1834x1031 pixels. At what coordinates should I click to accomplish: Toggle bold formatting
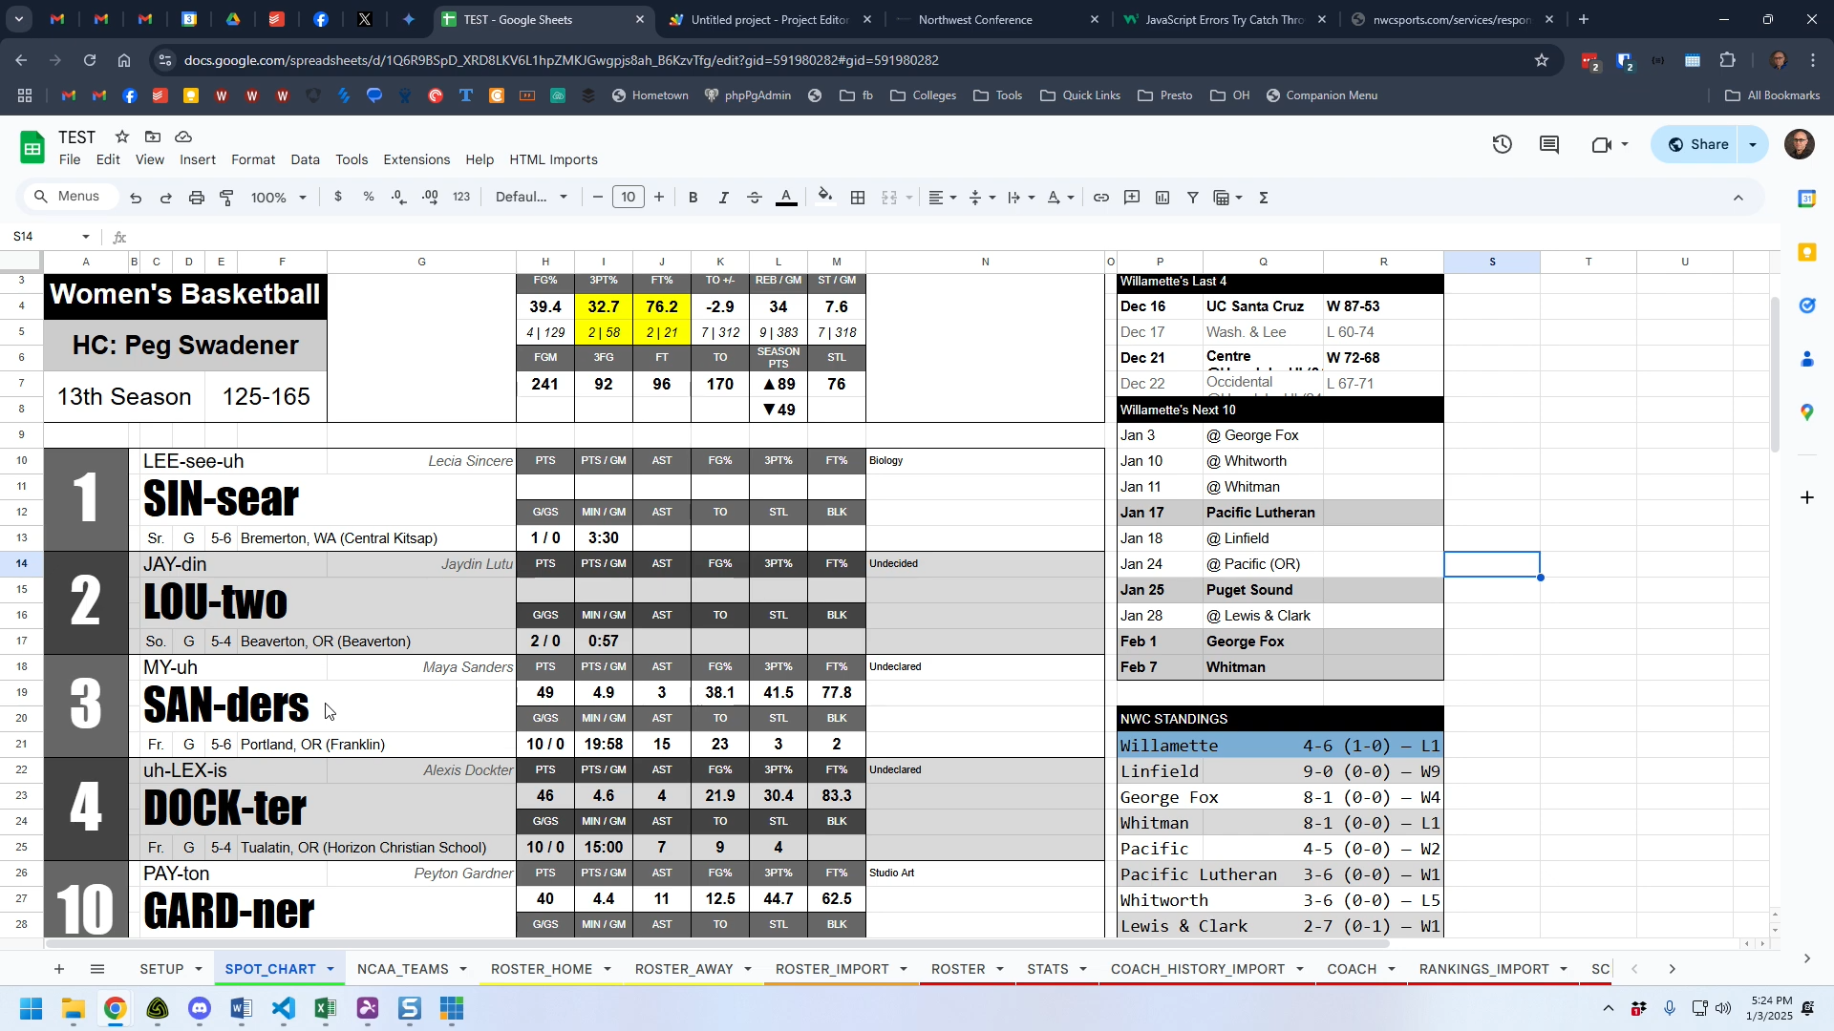click(693, 198)
